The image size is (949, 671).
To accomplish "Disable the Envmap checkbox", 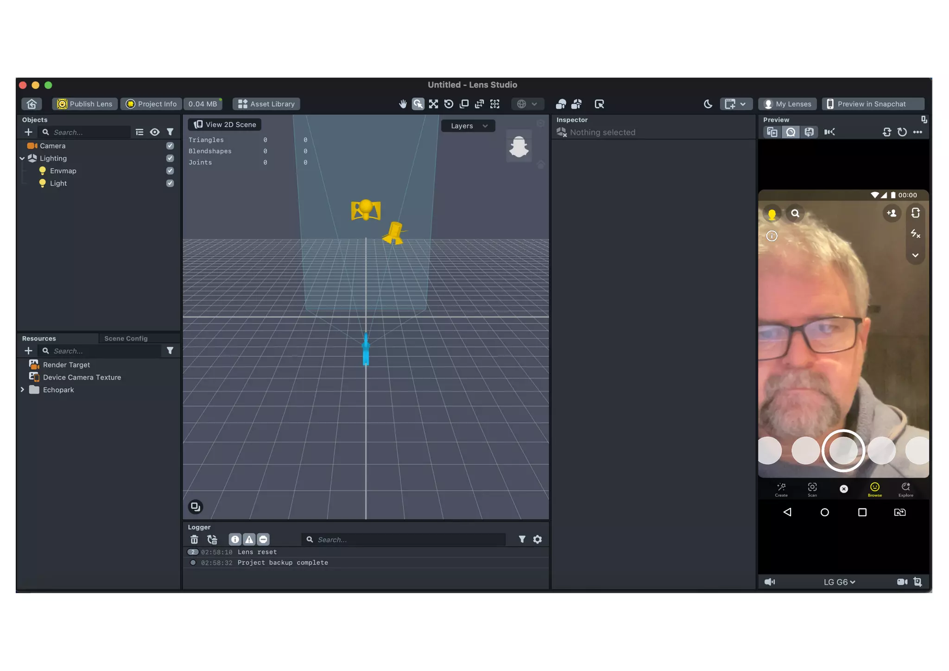I will coord(170,171).
